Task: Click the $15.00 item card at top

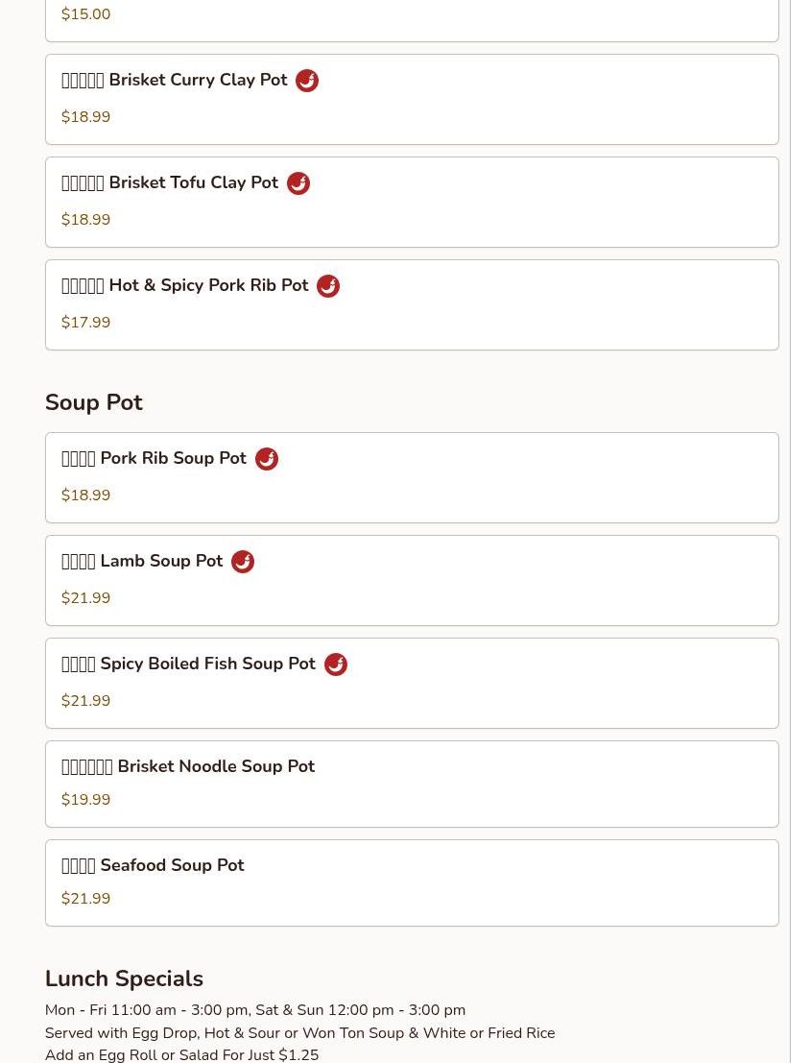Action: click(x=411, y=19)
